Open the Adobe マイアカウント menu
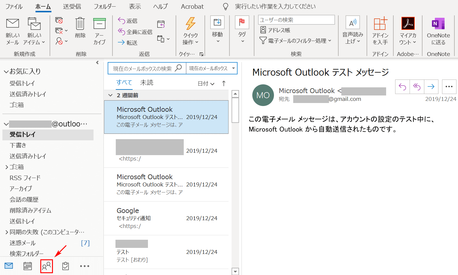The height and width of the screenshot is (275, 458). click(x=408, y=31)
